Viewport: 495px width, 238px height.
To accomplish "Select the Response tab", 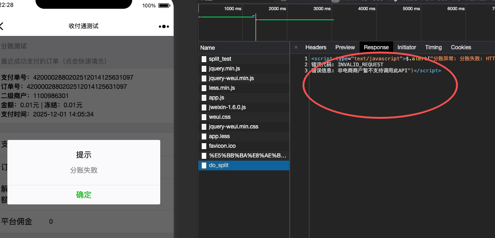I will click(376, 47).
